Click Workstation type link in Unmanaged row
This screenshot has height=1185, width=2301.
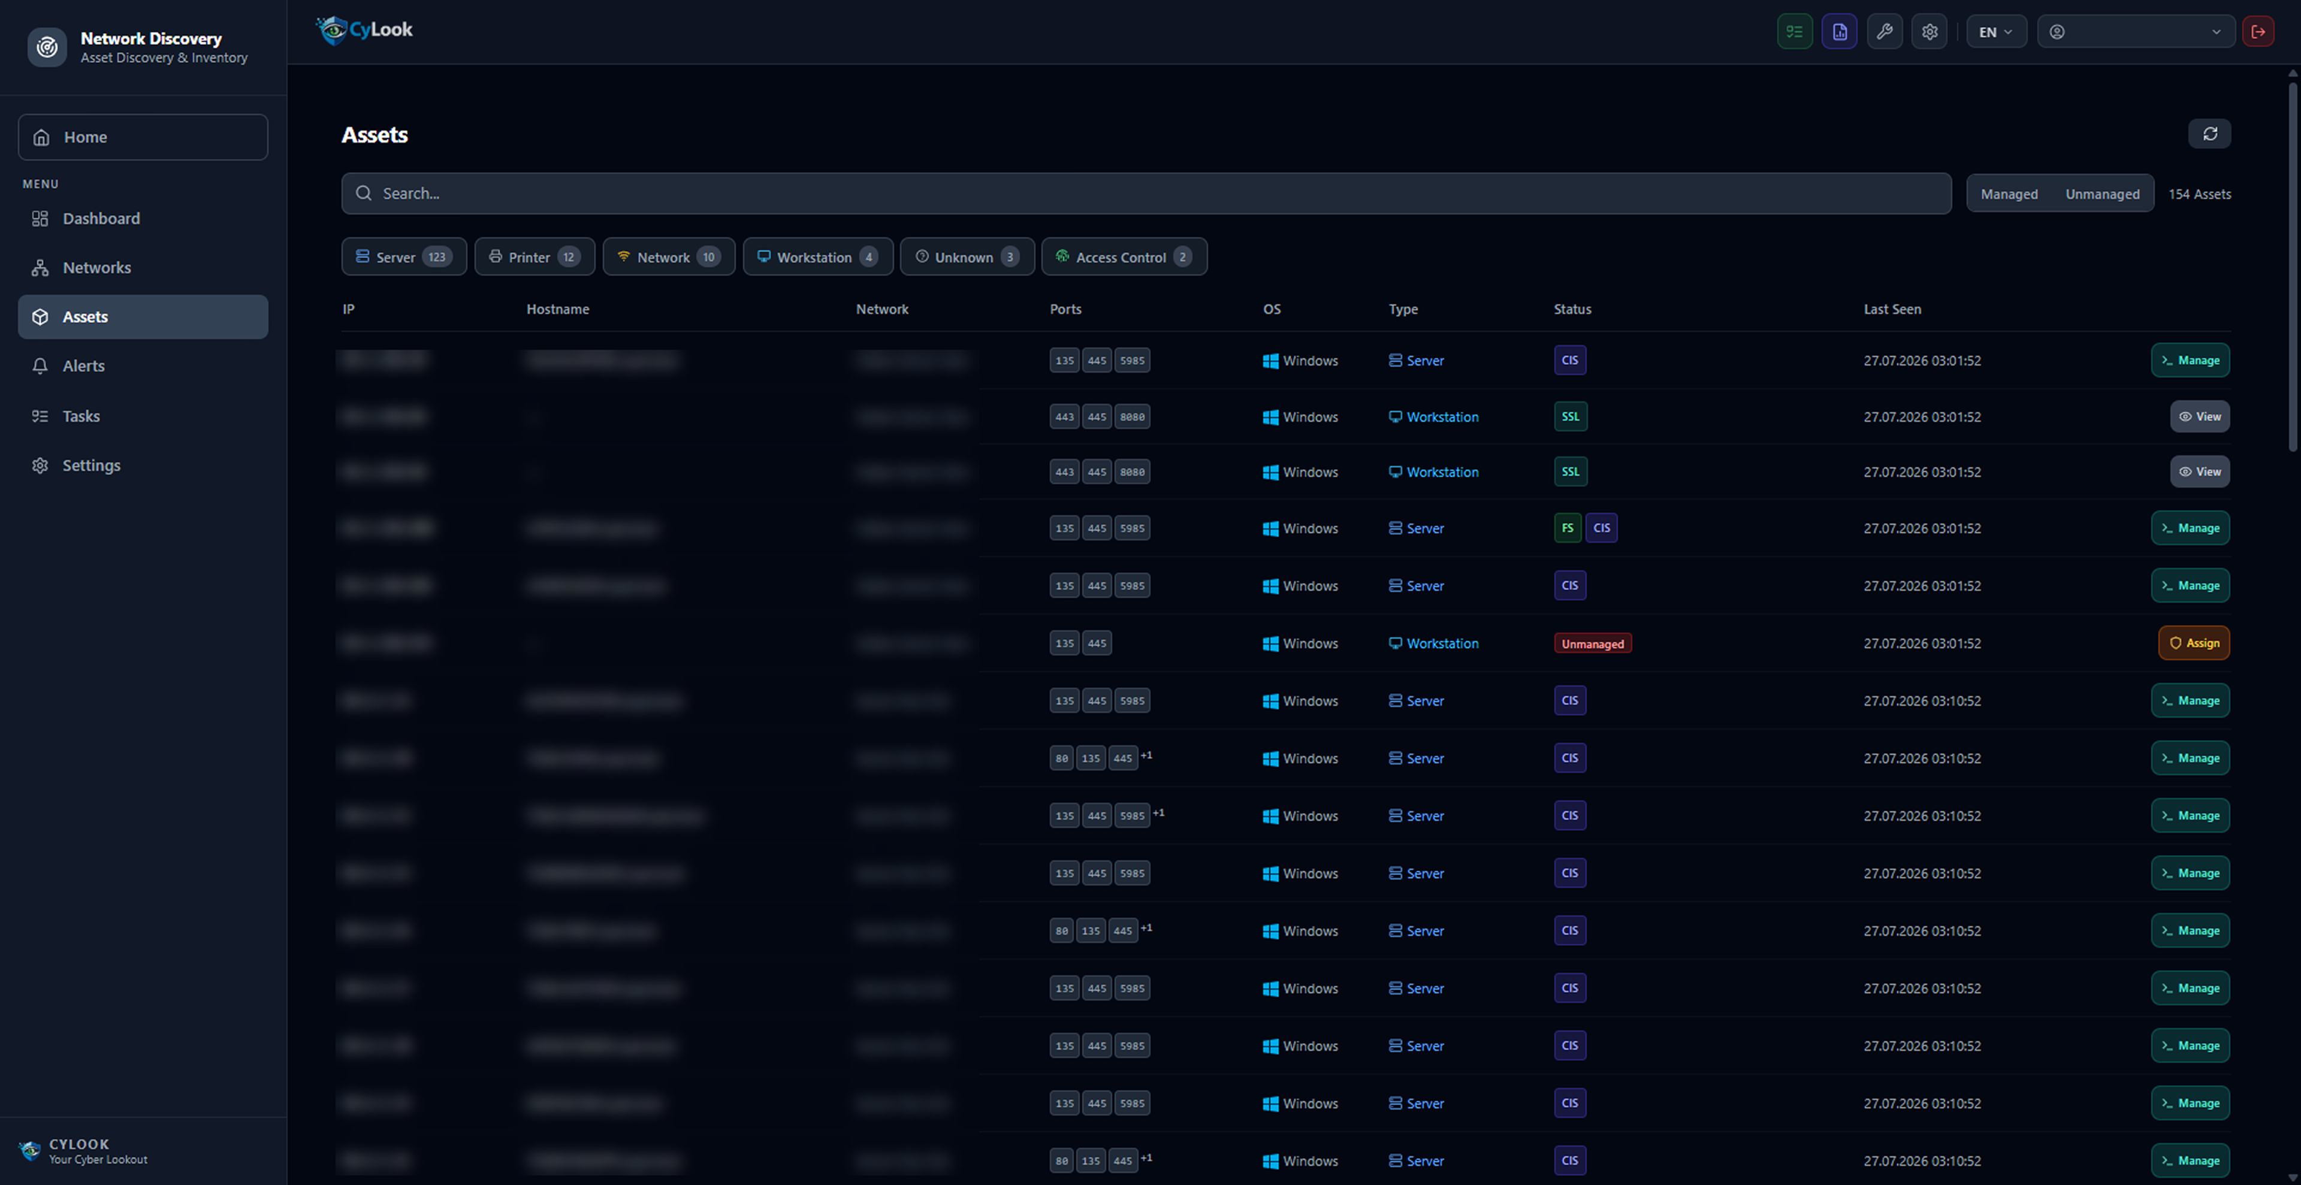coord(1434,643)
